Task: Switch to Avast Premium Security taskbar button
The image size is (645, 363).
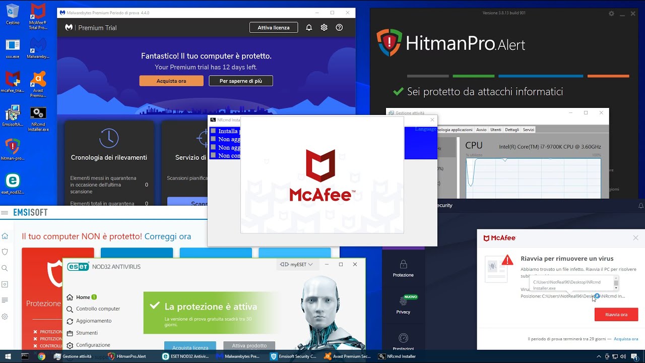Action: point(347,356)
